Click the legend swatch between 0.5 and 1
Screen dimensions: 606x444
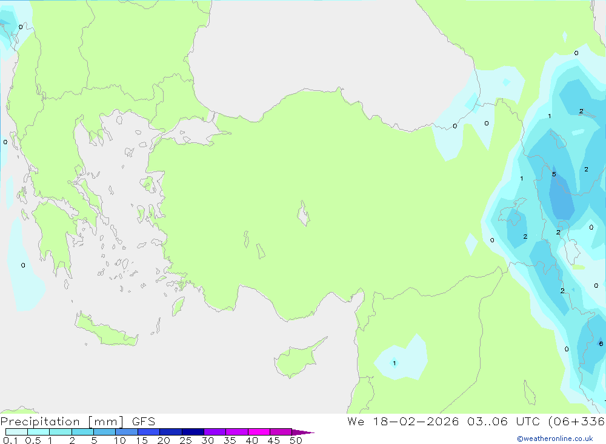(x=39, y=432)
